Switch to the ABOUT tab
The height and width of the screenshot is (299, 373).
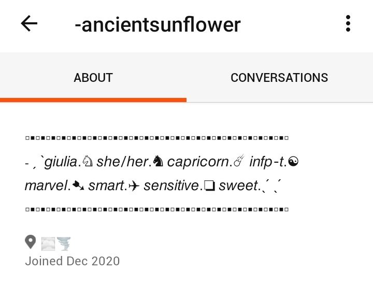pyautogui.click(x=93, y=78)
